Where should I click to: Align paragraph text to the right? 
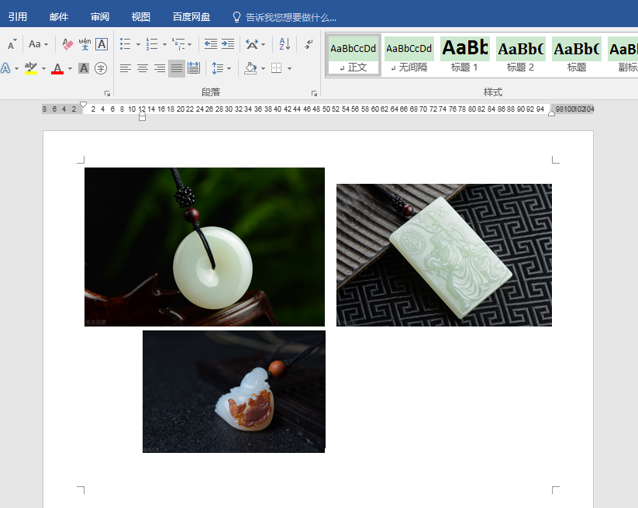[160, 68]
